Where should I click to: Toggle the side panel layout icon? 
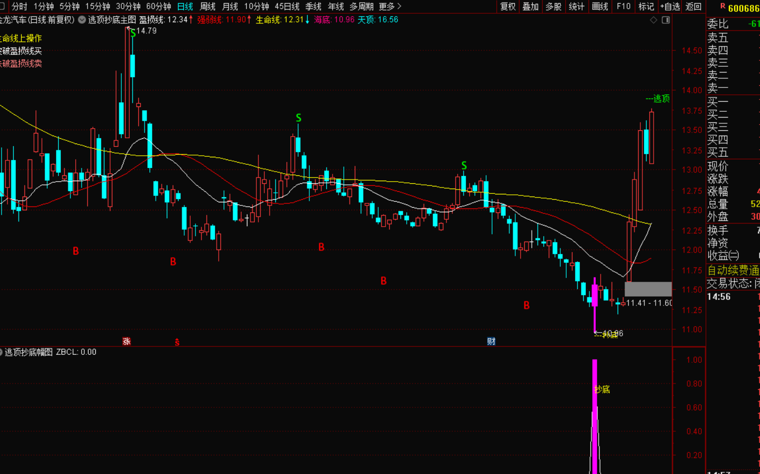[x=666, y=20]
